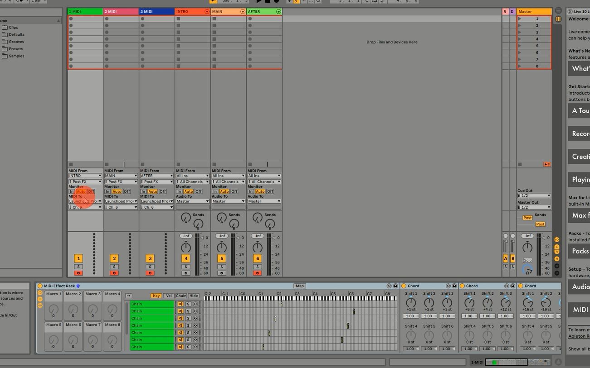
Task: Toggle MIDI Effect Rack device activator
Action: tap(40, 286)
